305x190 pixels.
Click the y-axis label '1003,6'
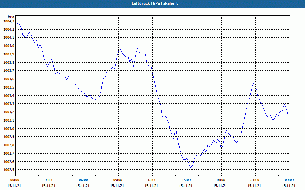click(x=9, y=79)
